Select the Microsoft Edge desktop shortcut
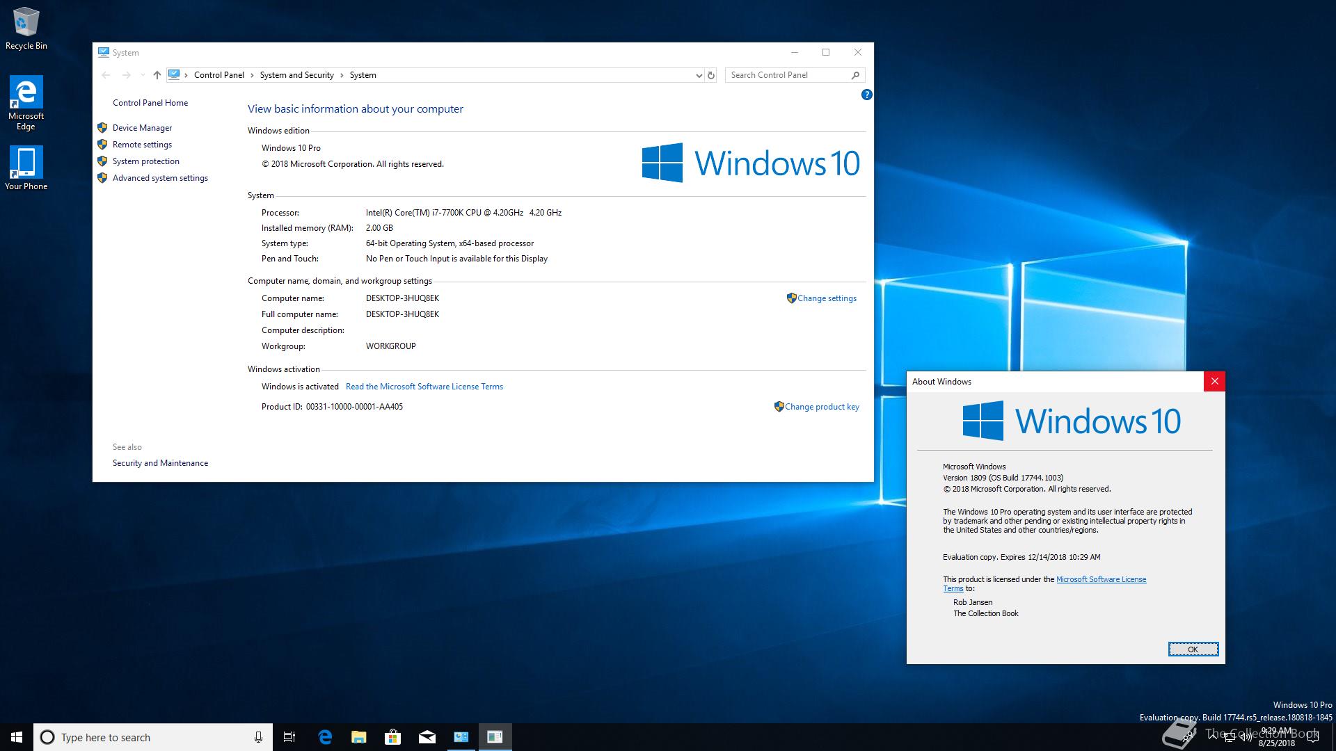 coord(26,103)
